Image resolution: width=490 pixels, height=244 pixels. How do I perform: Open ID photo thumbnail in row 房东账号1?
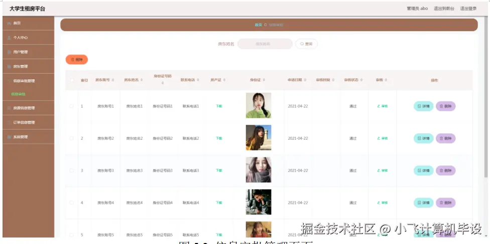pyautogui.click(x=259, y=105)
